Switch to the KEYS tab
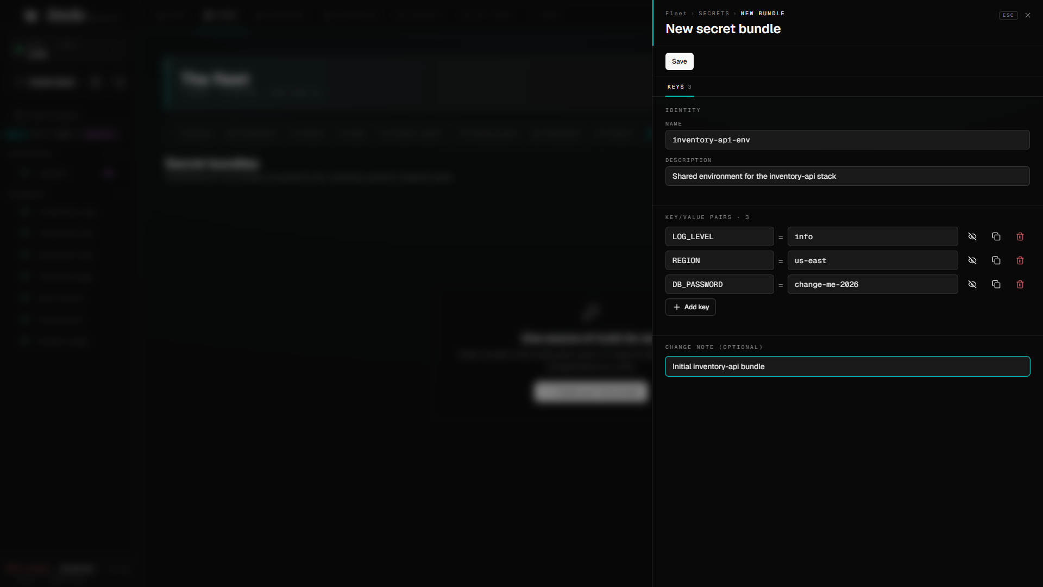The image size is (1043, 587). [x=680, y=87]
